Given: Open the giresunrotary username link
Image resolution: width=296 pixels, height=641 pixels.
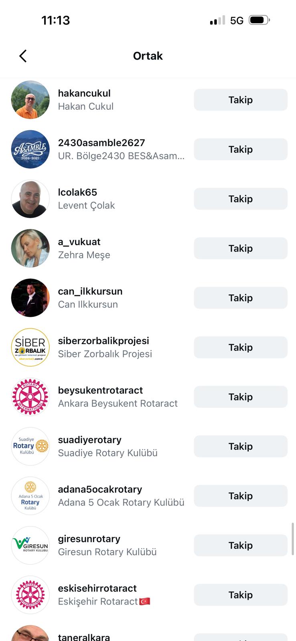Looking at the screenshot, I should (89, 539).
